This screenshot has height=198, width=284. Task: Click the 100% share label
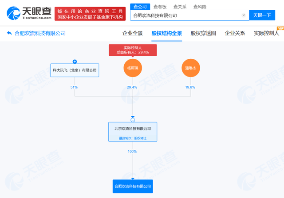tap(132, 152)
